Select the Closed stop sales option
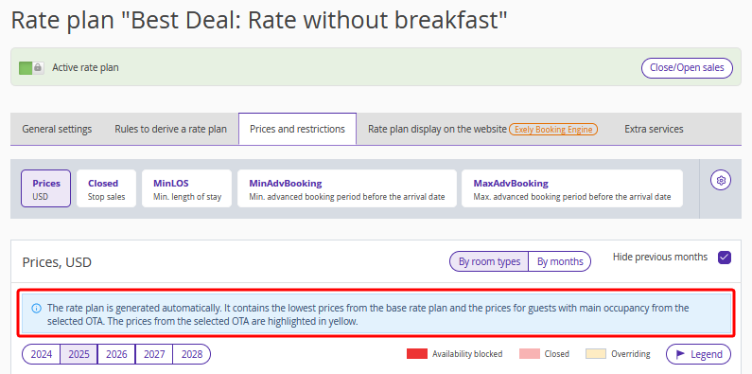 tap(107, 188)
